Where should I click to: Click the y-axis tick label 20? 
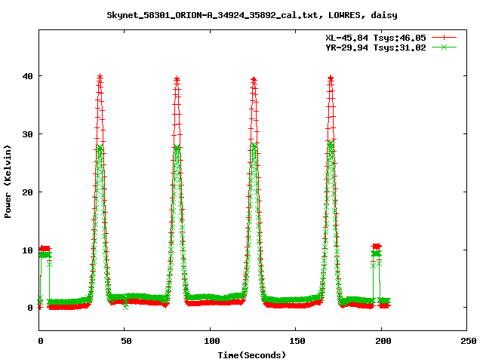point(28,192)
